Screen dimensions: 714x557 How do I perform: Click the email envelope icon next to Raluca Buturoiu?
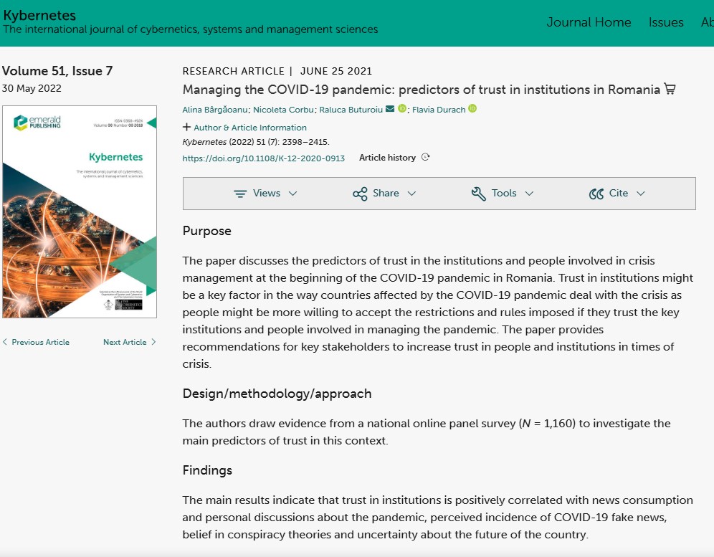(x=390, y=109)
